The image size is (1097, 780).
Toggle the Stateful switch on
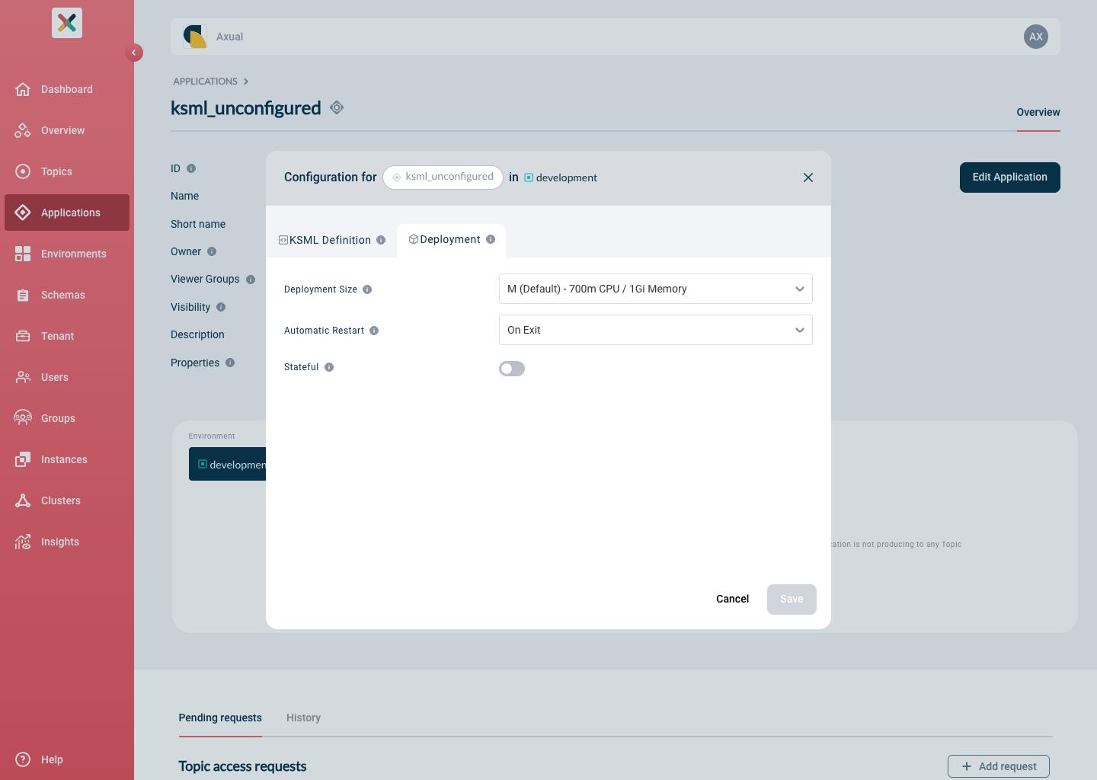(x=512, y=369)
